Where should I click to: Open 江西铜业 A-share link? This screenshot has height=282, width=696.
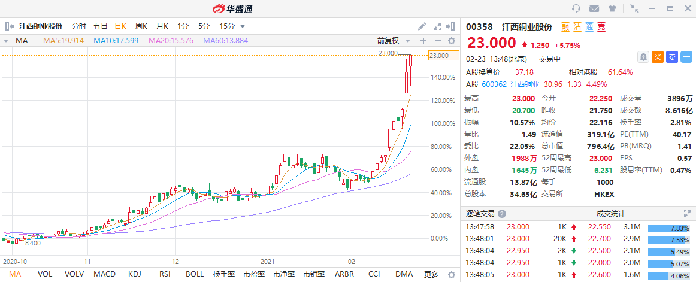pyautogui.click(x=525, y=84)
